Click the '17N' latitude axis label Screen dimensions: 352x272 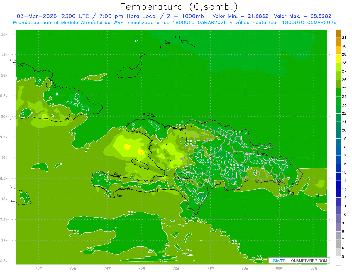[x=4, y=240]
